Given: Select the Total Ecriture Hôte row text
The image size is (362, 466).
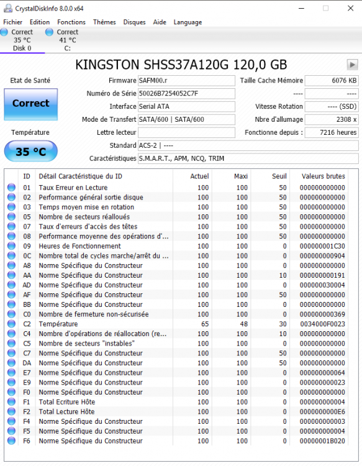Looking at the screenshot, I should [x=67, y=402].
